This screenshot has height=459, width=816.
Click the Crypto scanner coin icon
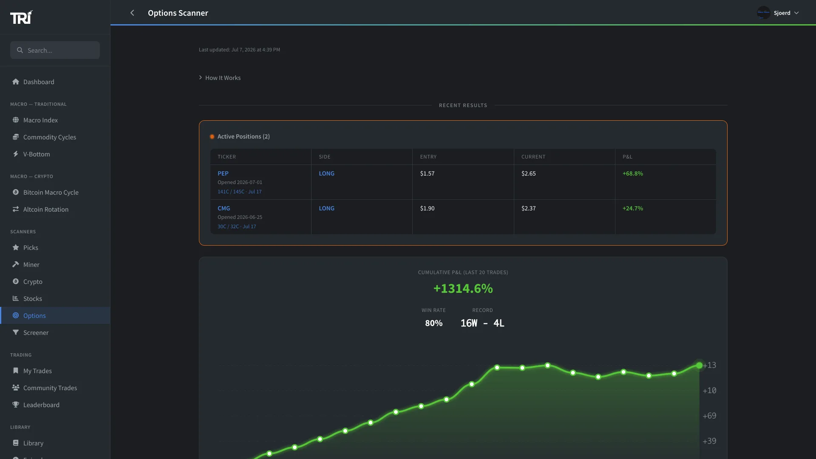[16, 281]
